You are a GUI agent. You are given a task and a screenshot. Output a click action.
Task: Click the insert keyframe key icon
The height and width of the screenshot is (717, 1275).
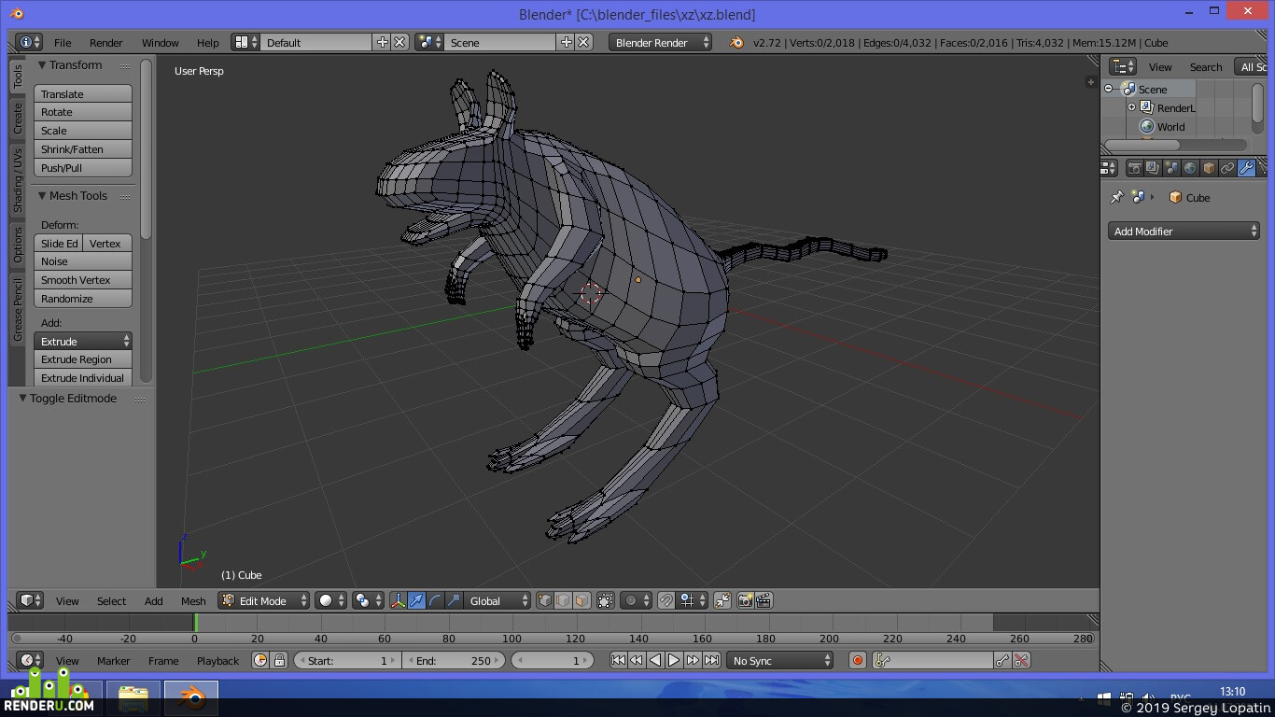(1002, 661)
